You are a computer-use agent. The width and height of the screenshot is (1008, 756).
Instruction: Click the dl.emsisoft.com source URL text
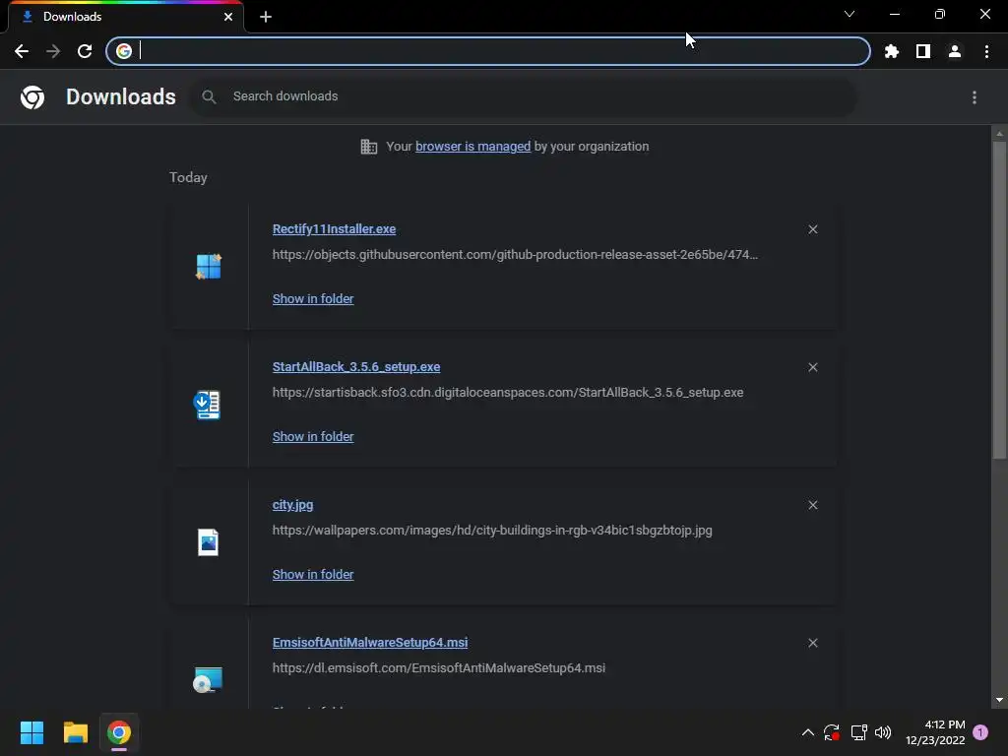point(439,668)
